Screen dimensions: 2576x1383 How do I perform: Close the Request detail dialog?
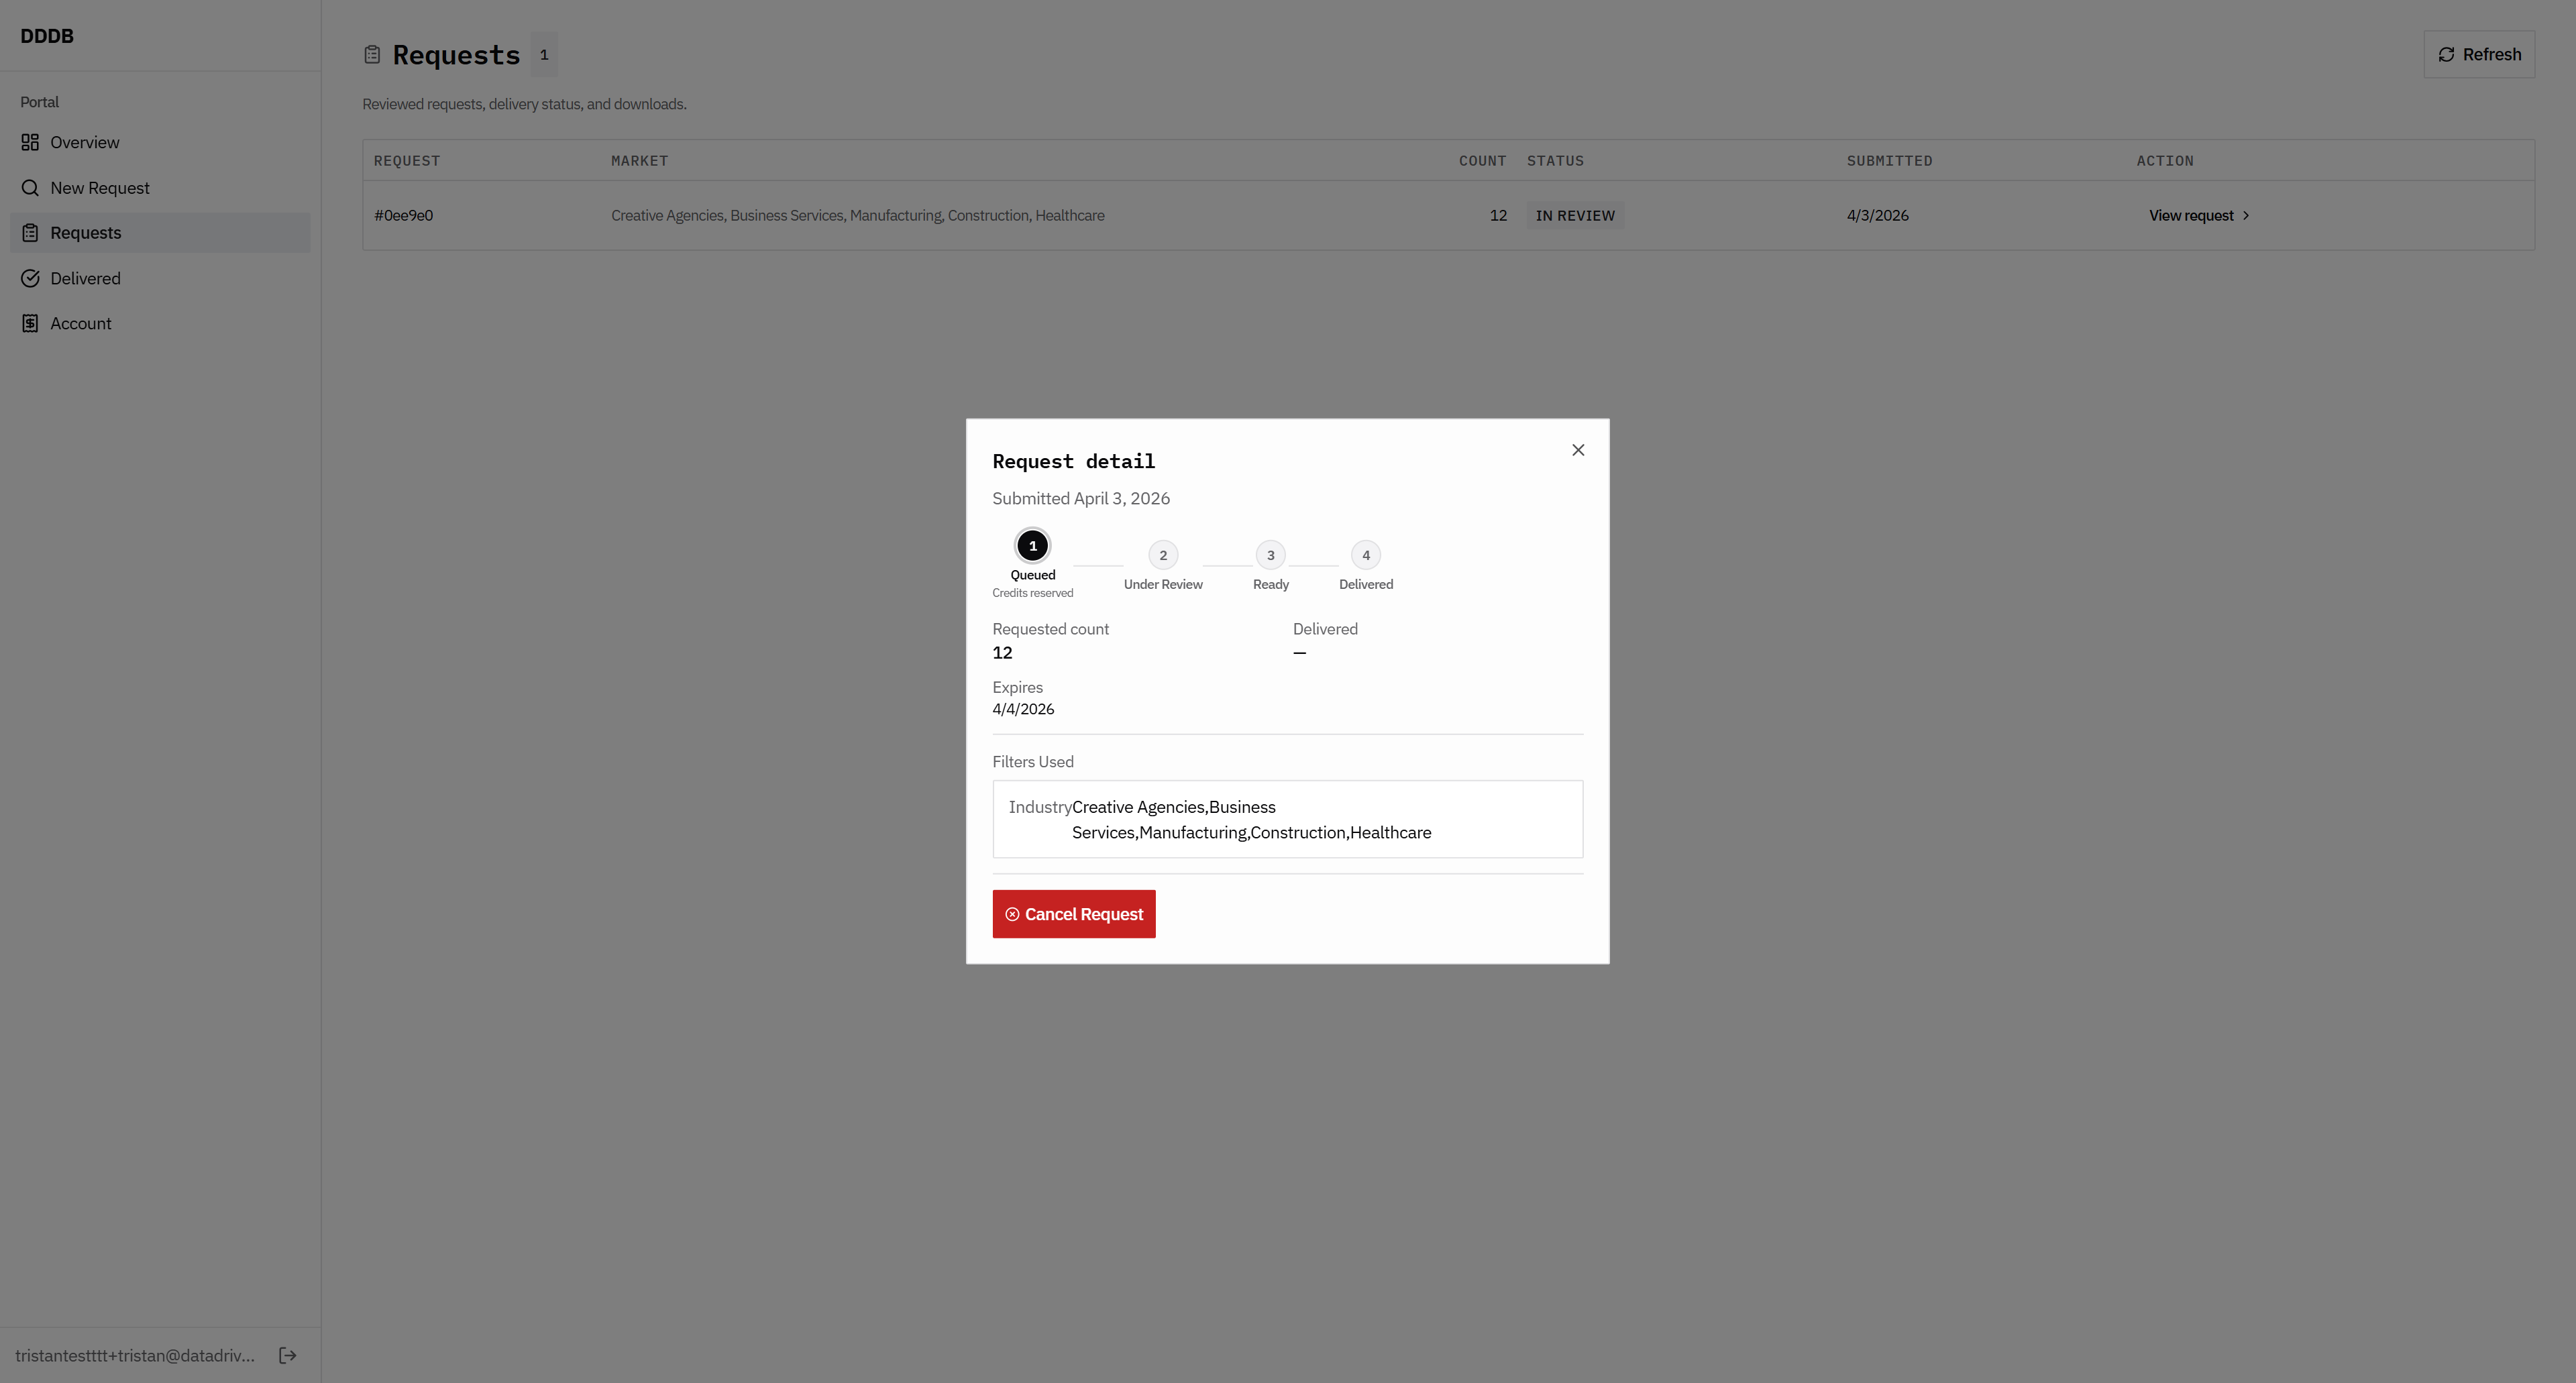(x=1578, y=450)
